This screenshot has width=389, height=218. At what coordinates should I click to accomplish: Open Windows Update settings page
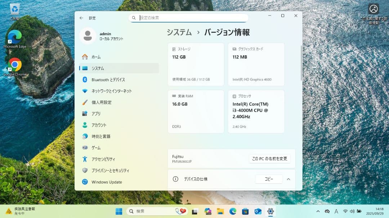click(x=119, y=182)
